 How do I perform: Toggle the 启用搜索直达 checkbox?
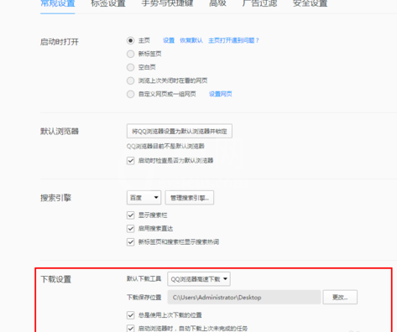pos(131,229)
